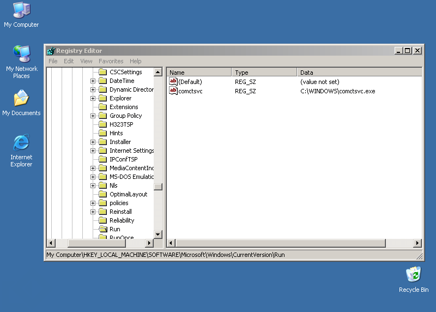Click the Hints folder icon
Screen dimensions: 436x312
[103, 133]
